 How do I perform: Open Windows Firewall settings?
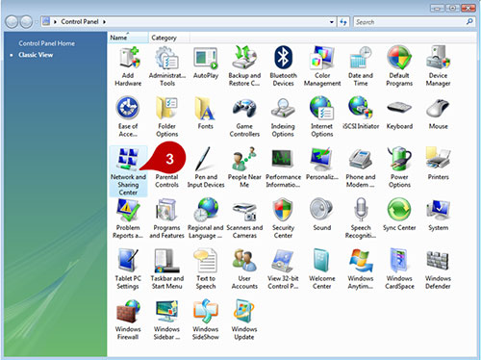tap(128, 320)
